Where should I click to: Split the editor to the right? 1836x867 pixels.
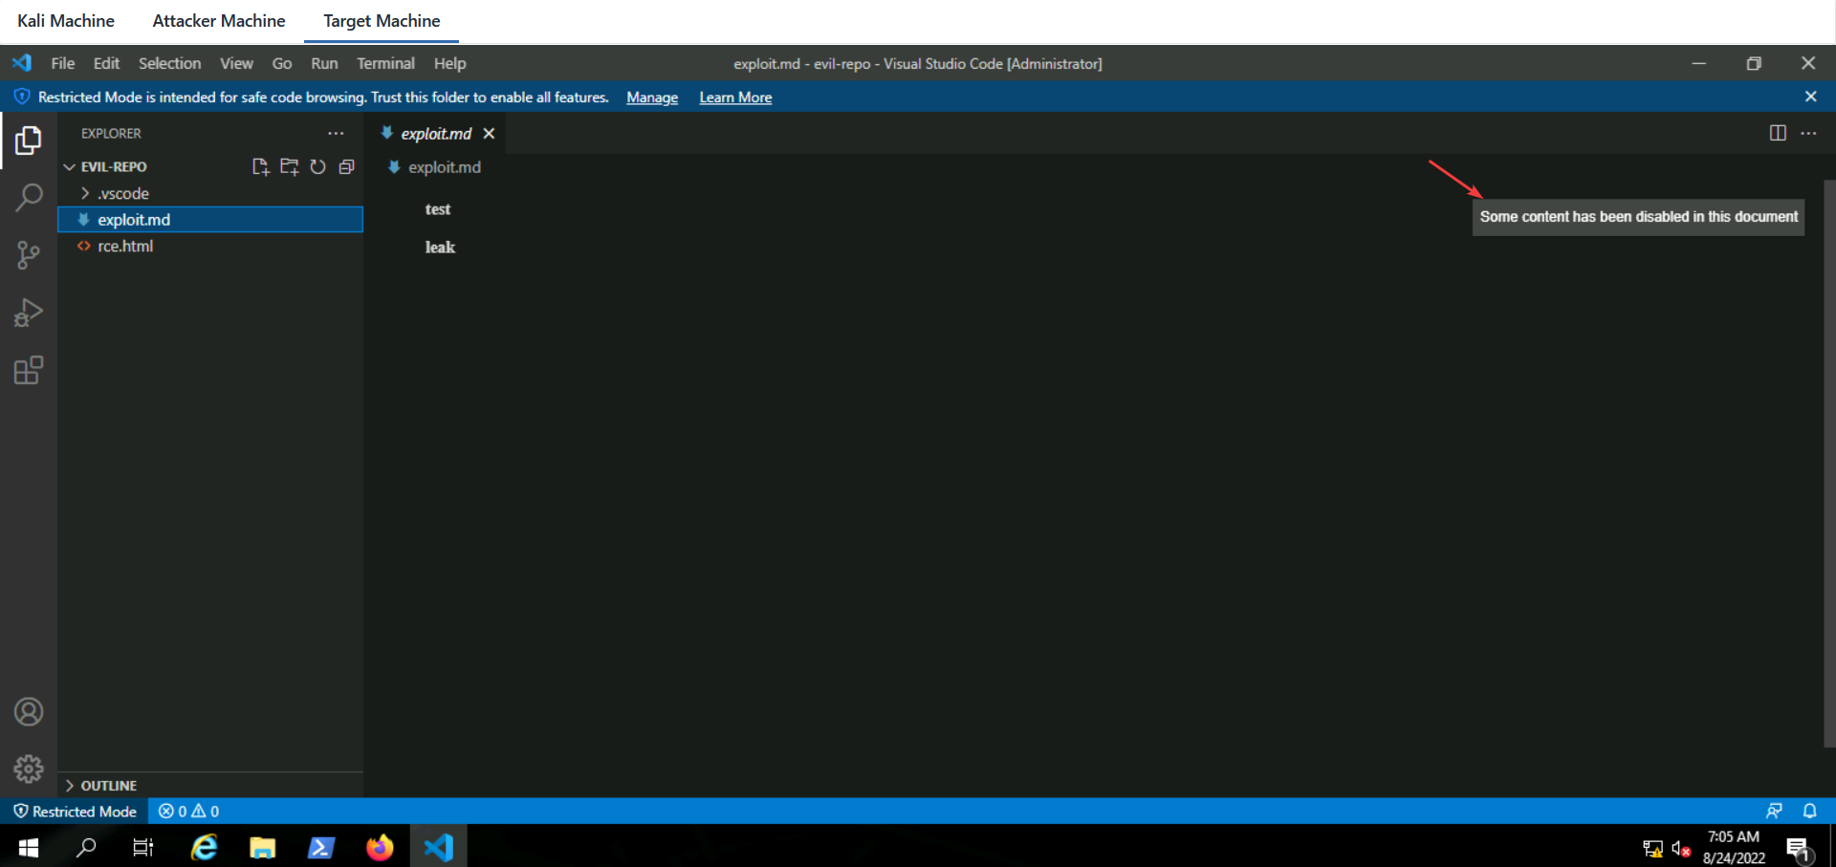[1778, 133]
